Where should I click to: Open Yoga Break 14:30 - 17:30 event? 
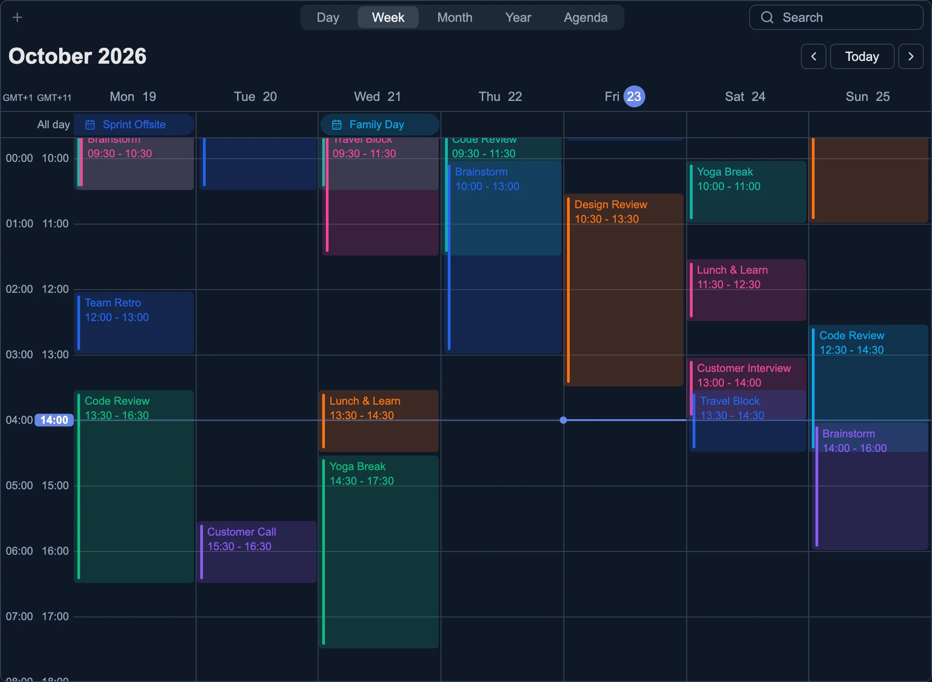coord(379,552)
